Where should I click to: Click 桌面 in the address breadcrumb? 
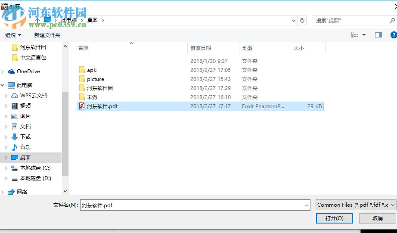93,20
